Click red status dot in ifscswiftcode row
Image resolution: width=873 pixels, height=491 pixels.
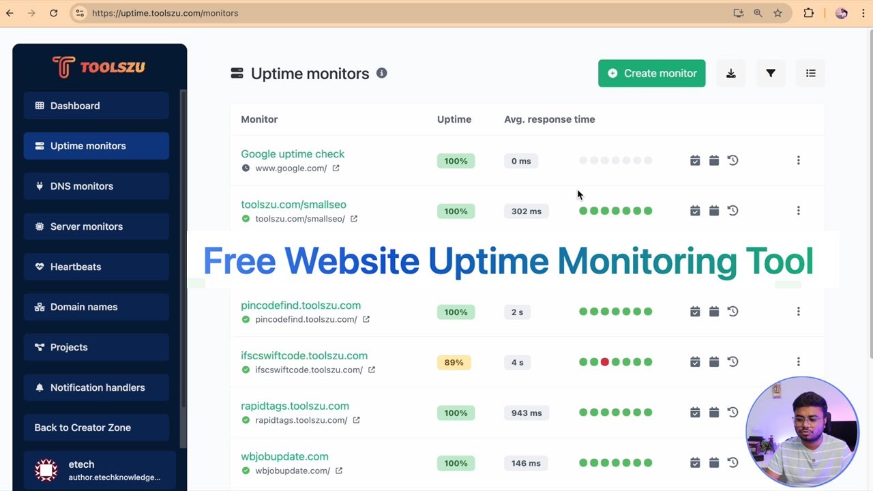click(605, 362)
